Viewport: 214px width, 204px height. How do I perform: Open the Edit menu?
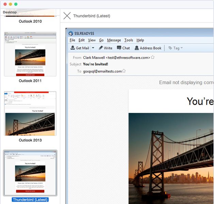81,40
